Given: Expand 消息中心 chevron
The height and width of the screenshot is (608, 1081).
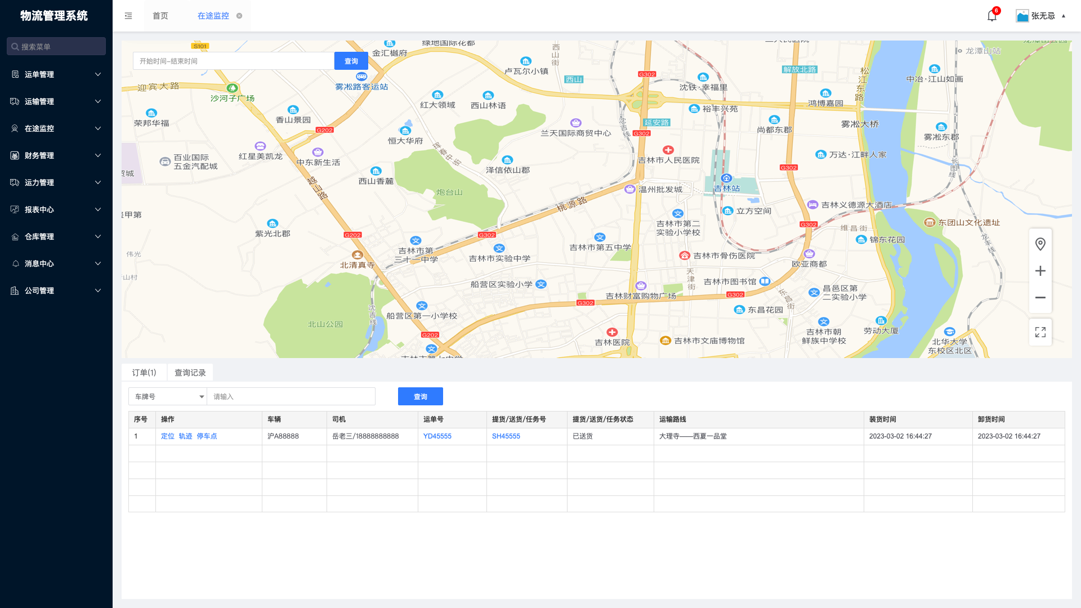Looking at the screenshot, I should 98,263.
